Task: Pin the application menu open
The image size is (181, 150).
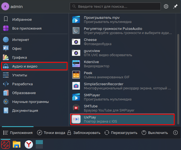Action: 175,6
